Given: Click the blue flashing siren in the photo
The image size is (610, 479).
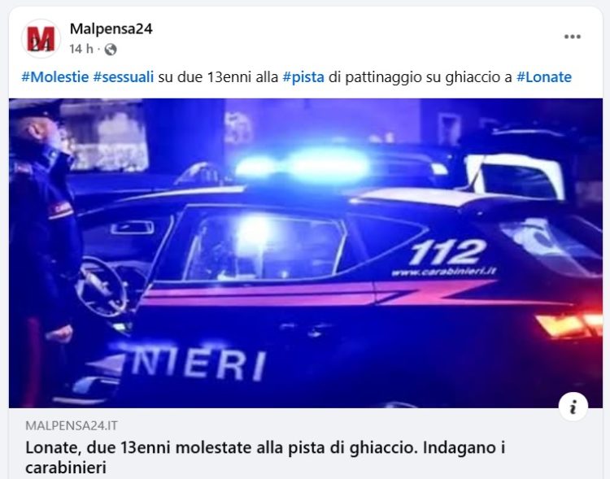Looking at the screenshot, I should tap(304, 165).
